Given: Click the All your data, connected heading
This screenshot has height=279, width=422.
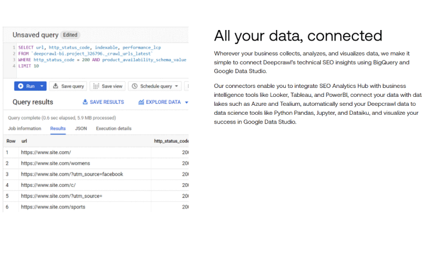Looking at the screenshot, I should 298,35.
